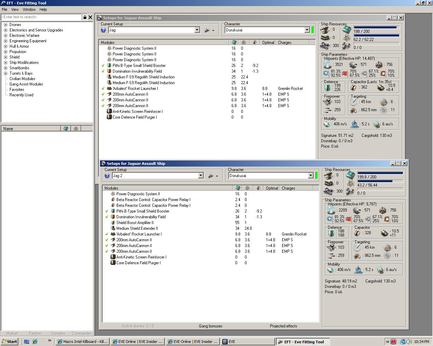Switch to the Faction tab

pyautogui.click(x=35, y=333)
